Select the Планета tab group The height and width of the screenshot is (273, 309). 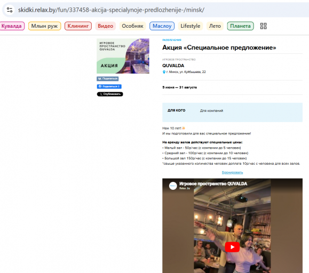pyautogui.click(x=240, y=26)
